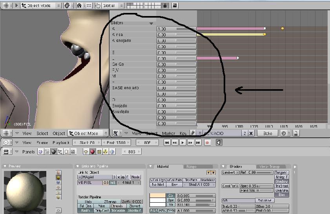The width and height of the screenshot is (330, 214).
Task: Click the auto-name car icon in Link to Object
Action: point(123,177)
